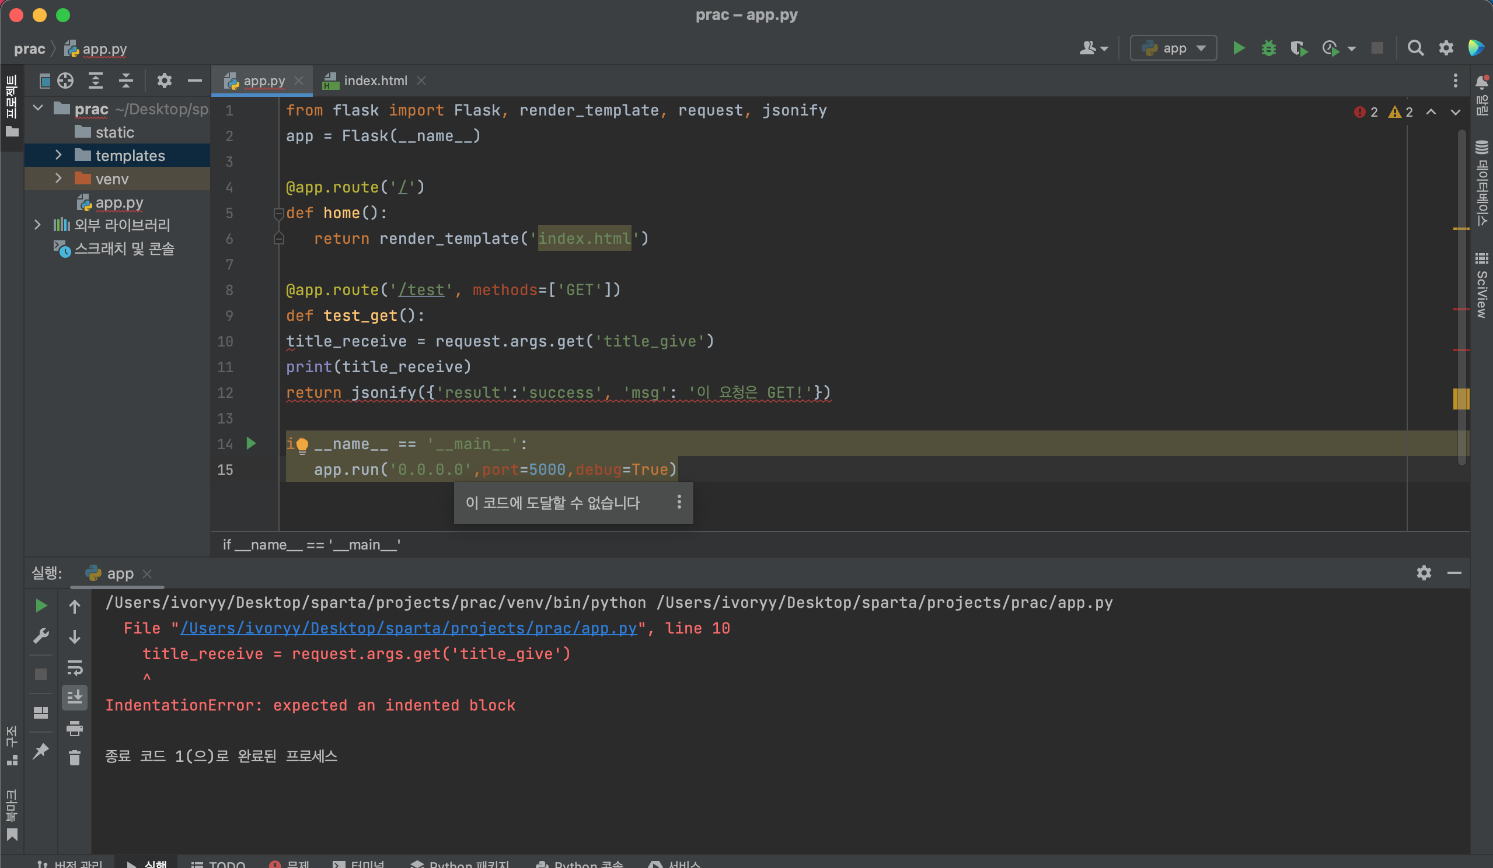Image resolution: width=1493 pixels, height=868 pixels.
Task: Click the prac breadcrumb in navigation bar
Action: point(30,48)
